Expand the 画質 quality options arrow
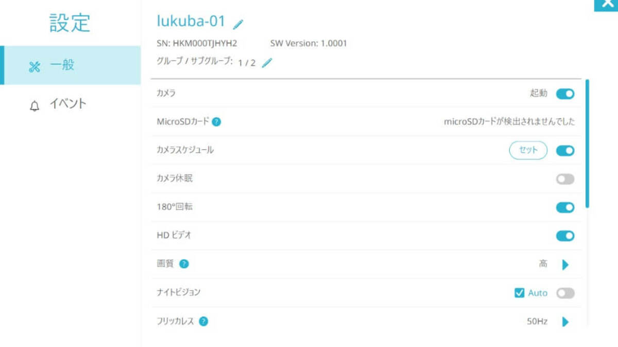The height and width of the screenshot is (347, 618). click(x=565, y=265)
